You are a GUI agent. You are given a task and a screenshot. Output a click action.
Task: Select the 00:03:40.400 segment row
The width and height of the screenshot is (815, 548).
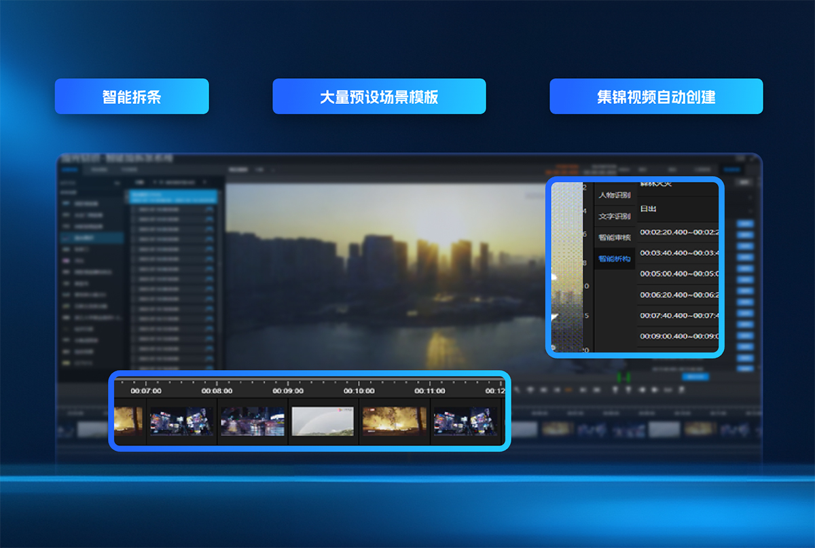click(x=678, y=253)
